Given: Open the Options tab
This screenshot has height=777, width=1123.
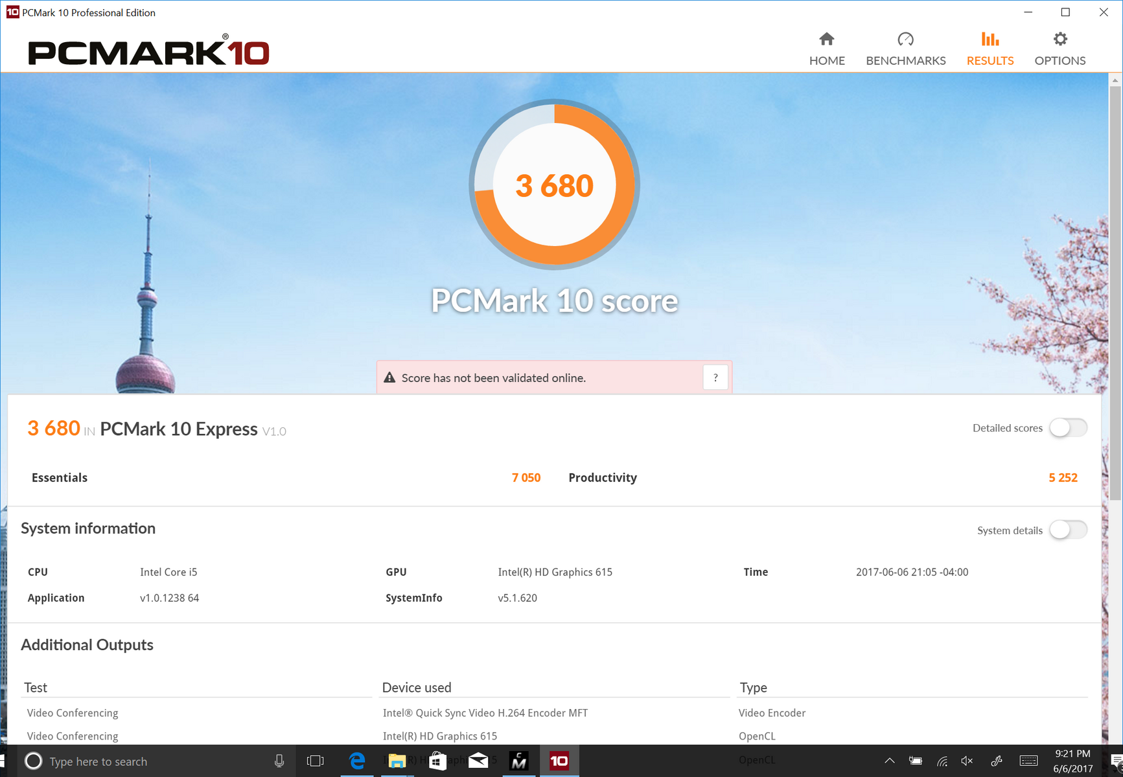Looking at the screenshot, I should click(x=1059, y=49).
